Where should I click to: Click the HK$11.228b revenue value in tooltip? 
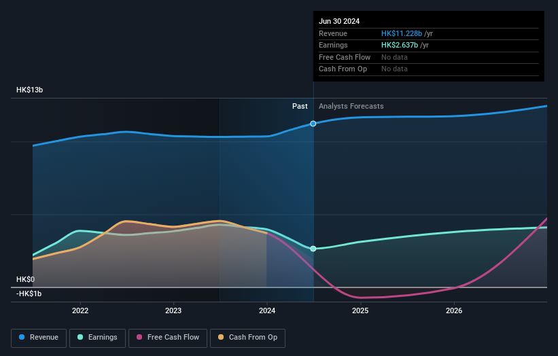tap(402, 33)
